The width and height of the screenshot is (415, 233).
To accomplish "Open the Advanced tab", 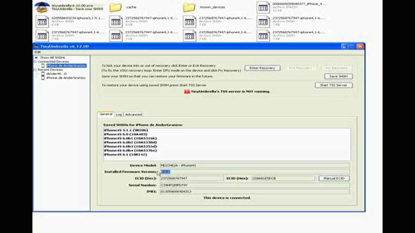I will (x=133, y=114).
